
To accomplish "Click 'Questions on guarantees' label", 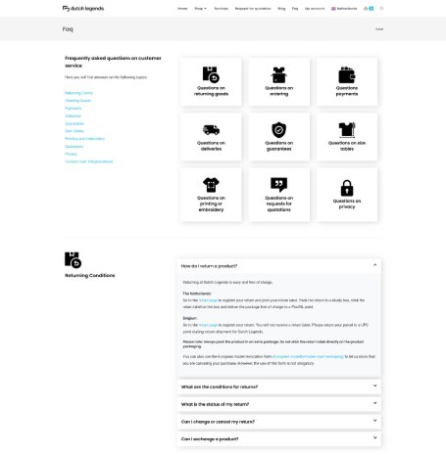I will (278, 146).
